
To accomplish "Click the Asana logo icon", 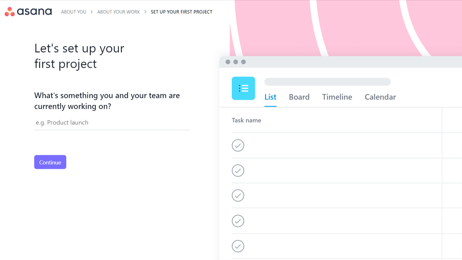I will (x=10, y=12).
